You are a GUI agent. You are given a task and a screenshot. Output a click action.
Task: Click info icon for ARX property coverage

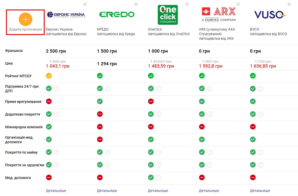pos(210,152)
